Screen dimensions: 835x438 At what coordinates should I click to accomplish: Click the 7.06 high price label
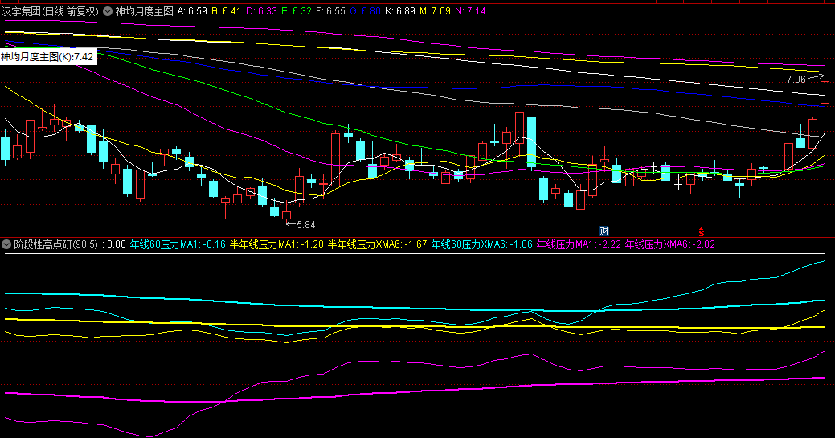(x=796, y=80)
